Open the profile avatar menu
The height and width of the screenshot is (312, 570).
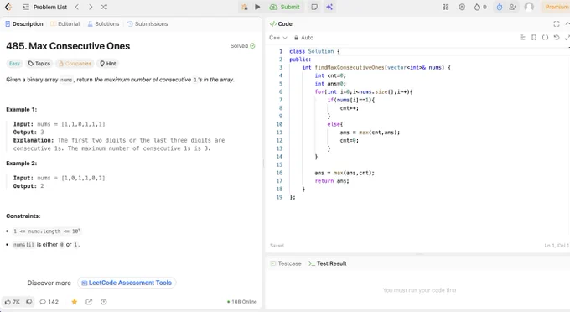coord(529,7)
